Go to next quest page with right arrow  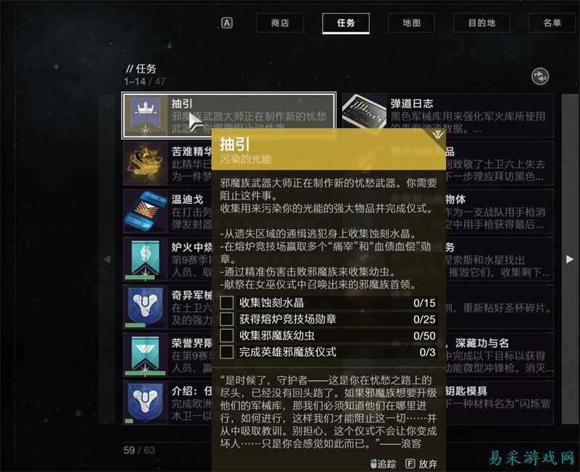569,260
